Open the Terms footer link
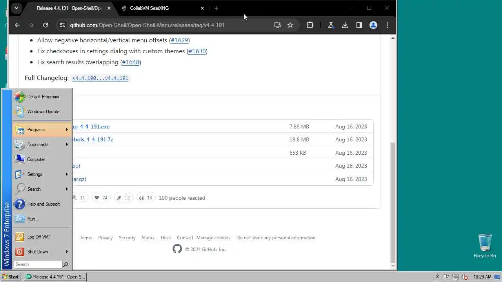Screen dimensions: 502x282 point(86,238)
